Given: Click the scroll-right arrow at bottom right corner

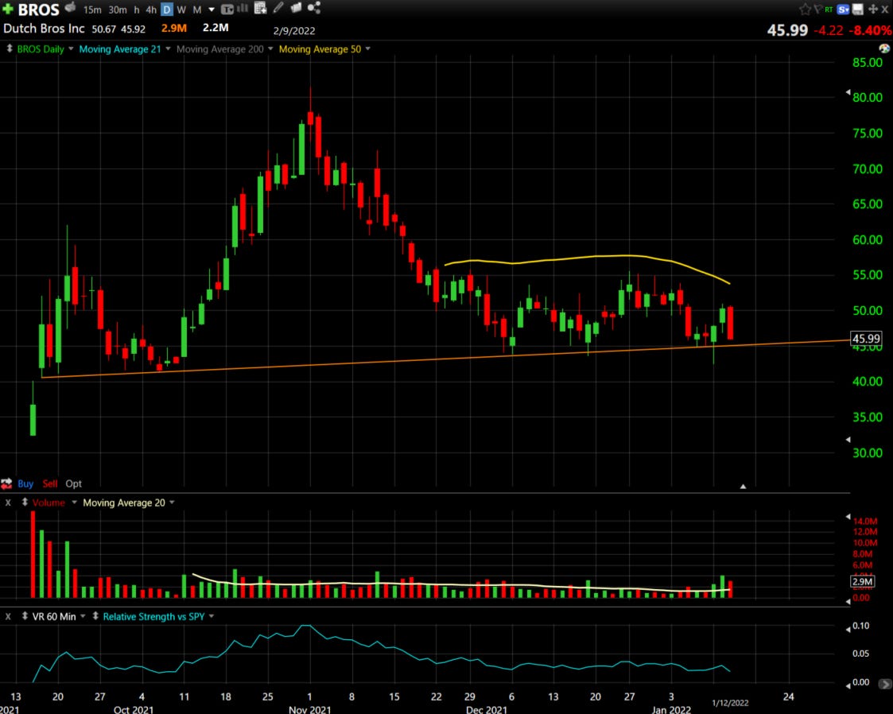Looking at the screenshot, I should [x=885, y=684].
